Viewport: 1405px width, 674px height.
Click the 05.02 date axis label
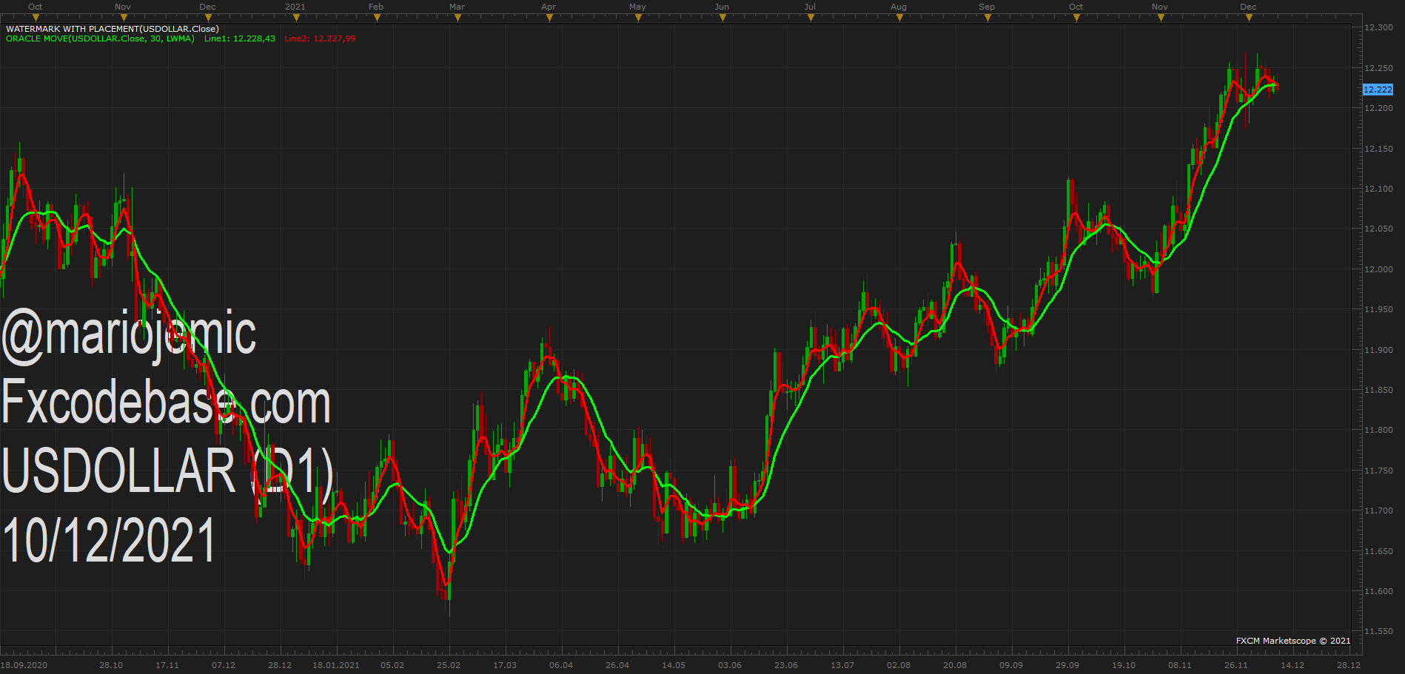[x=392, y=665]
